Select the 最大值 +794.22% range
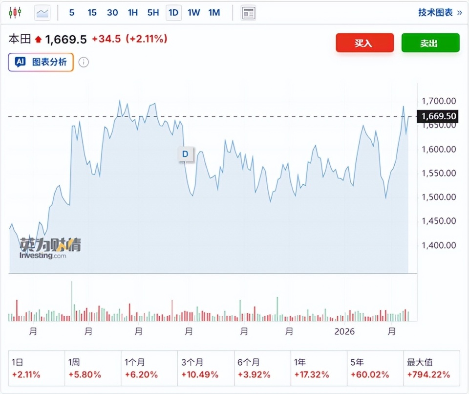The image size is (469, 394). 431,368
